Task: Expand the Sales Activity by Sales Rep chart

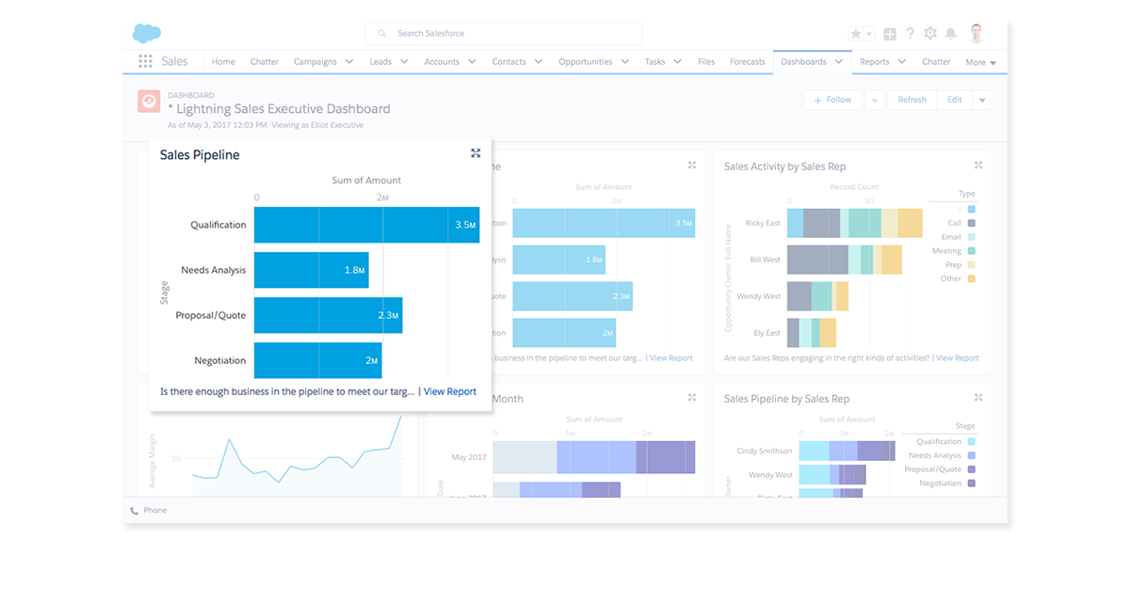Action: pyautogui.click(x=978, y=166)
